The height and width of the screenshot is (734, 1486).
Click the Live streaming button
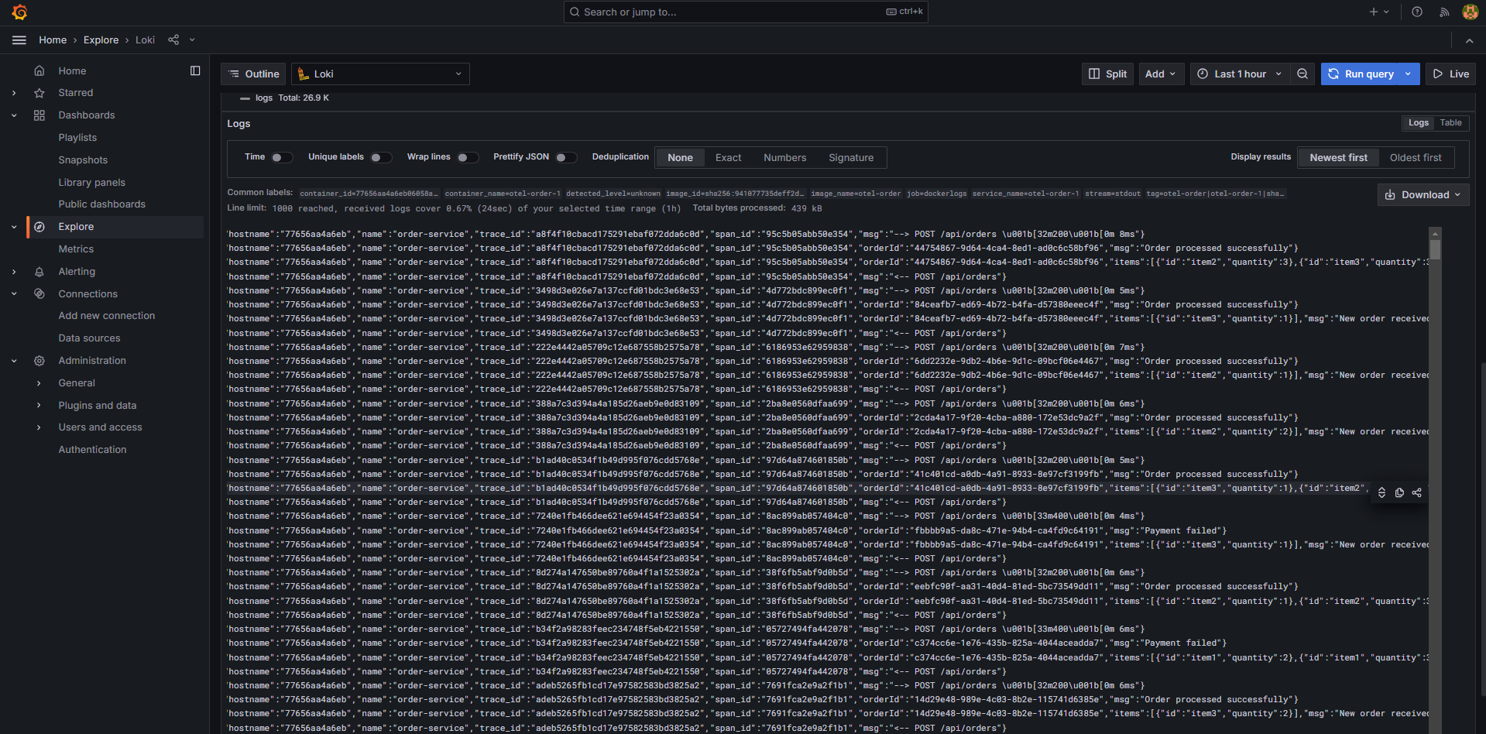(x=1450, y=74)
